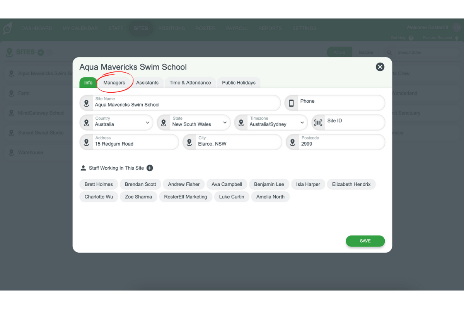Keep the Active sites filter selected
Viewport: 464px width, 309px height.
click(339, 52)
